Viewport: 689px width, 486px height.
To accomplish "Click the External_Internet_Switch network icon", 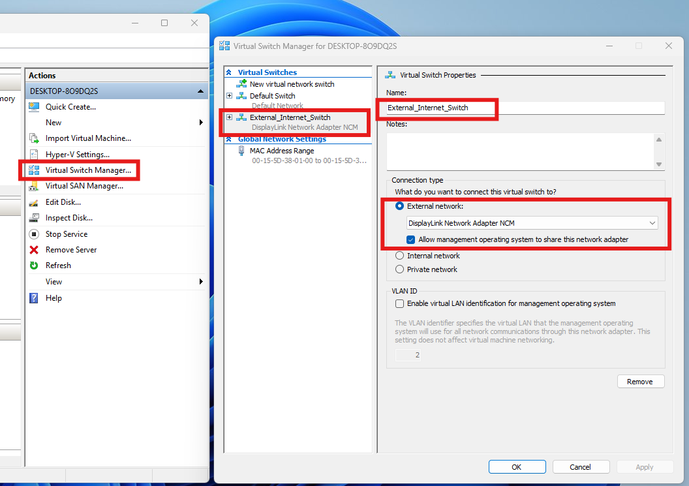I will coord(241,117).
